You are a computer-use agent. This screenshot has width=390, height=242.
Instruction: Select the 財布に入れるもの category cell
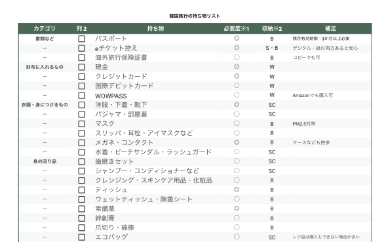45,67
